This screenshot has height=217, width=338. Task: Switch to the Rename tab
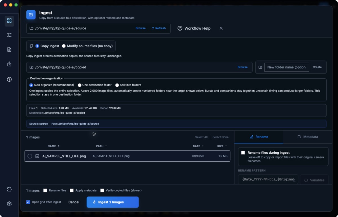tap(259, 137)
